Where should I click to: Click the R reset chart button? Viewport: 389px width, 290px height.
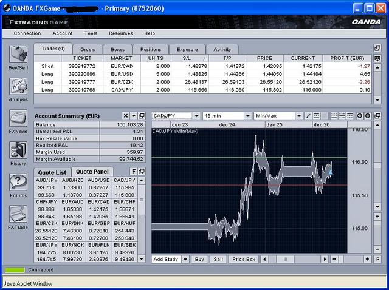pos(377,259)
